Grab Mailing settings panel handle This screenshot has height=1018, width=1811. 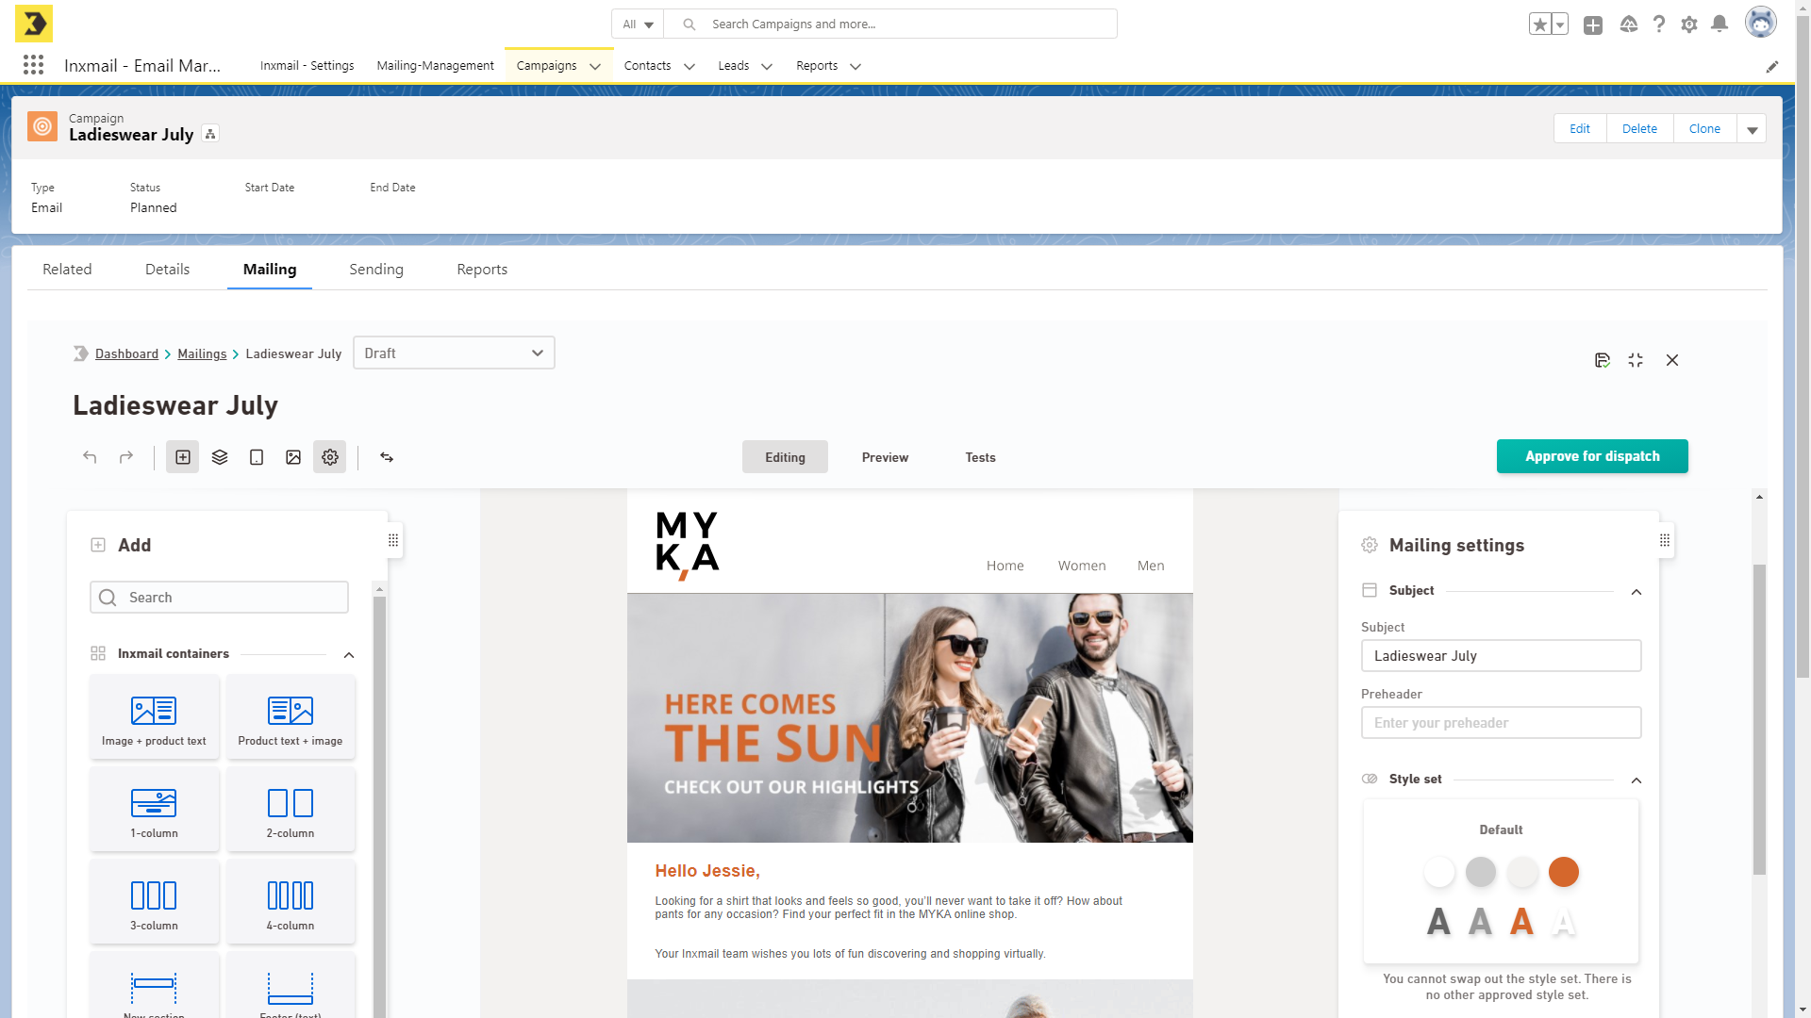(x=1665, y=540)
